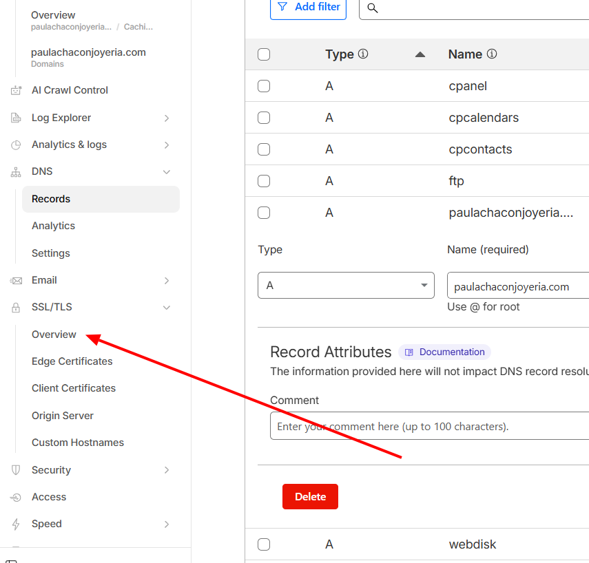Click the Email envelope icon
589x563 pixels.
(16, 280)
